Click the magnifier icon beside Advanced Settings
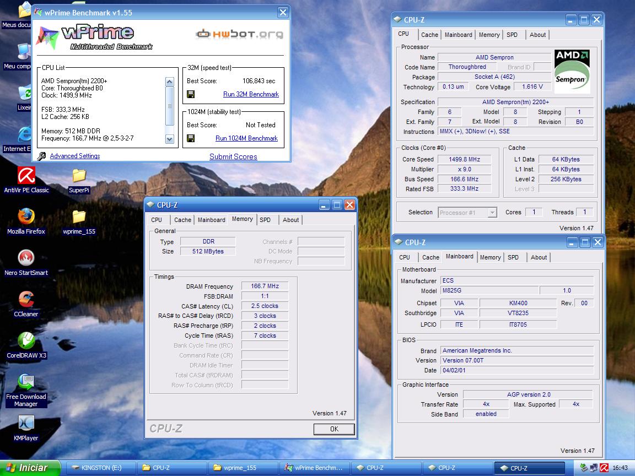 42,156
